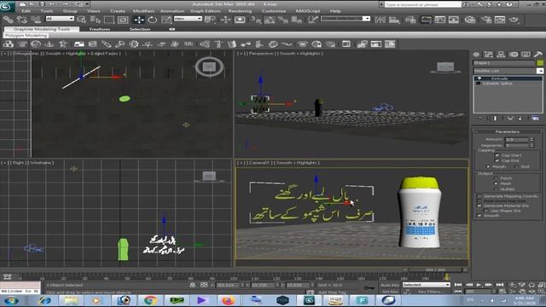Viewport: 546px width, 307px height.
Task: Expand the Graphite ribbon minimize toggle
Action: (172, 29)
